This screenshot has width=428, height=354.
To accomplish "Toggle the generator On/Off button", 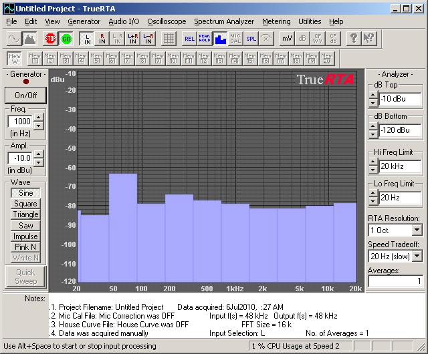I will click(25, 95).
